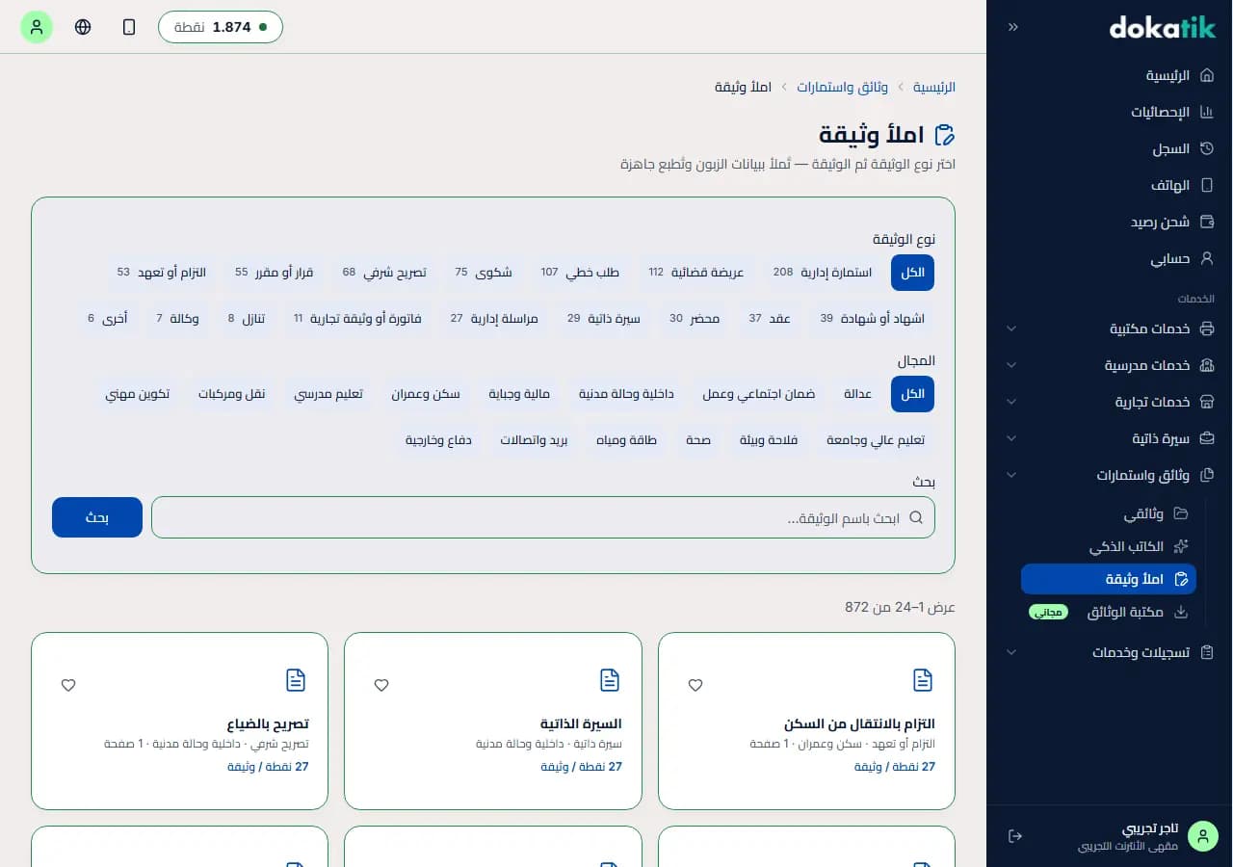Filter by سكن وعمران domain
This screenshot has height=867, width=1233.
coord(426,394)
